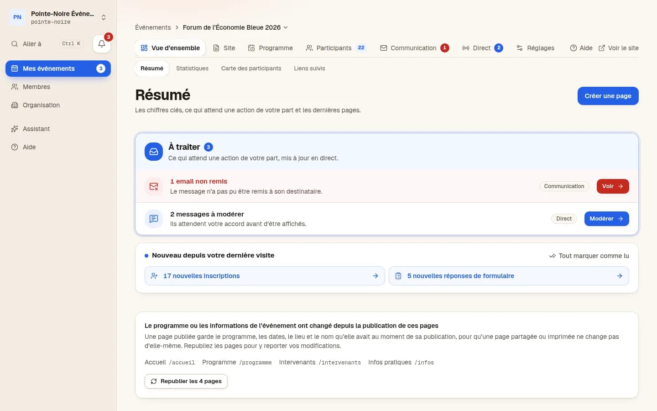Open the Assistant sparkle item
Screen dimensions: 657x411
(58, 129)
